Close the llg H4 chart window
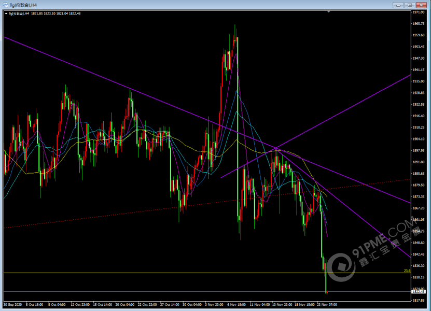The height and width of the screenshot is (311, 431). click(x=422, y=4)
